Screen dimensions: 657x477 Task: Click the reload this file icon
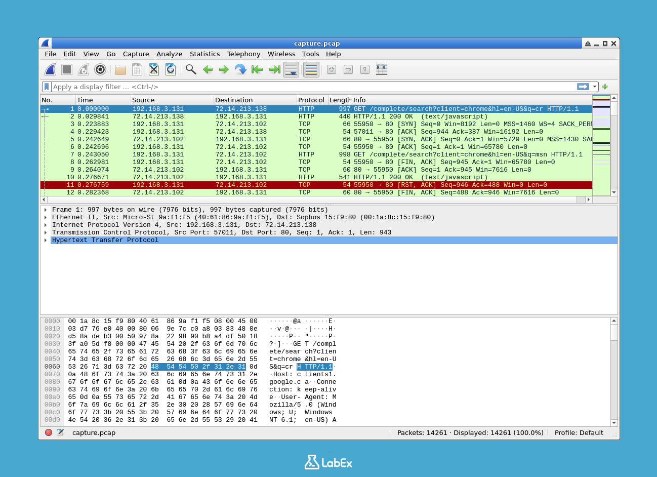pyautogui.click(x=171, y=69)
